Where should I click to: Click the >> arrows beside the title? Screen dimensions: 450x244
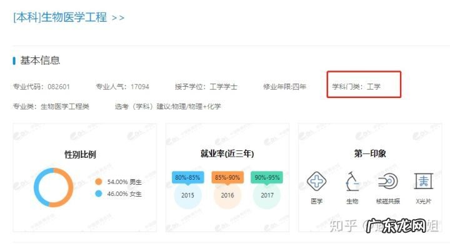click(x=118, y=18)
